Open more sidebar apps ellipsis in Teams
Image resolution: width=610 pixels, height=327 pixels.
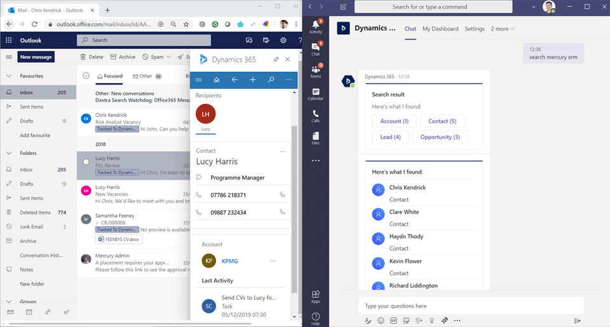[x=316, y=161]
